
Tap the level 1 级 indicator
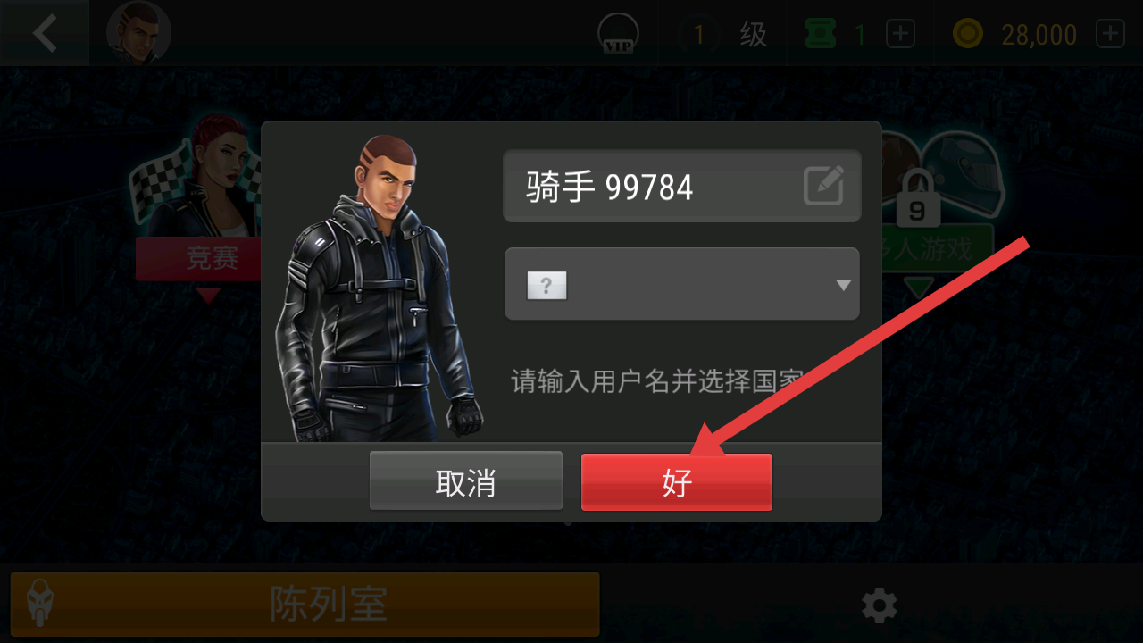[723, 34]
